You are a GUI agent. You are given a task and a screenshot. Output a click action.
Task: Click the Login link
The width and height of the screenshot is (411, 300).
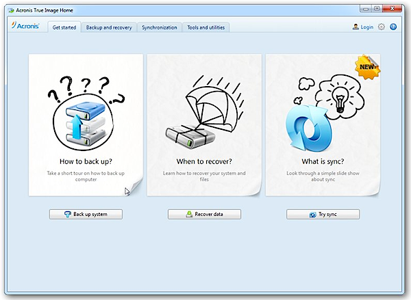[x=367, y=27]
